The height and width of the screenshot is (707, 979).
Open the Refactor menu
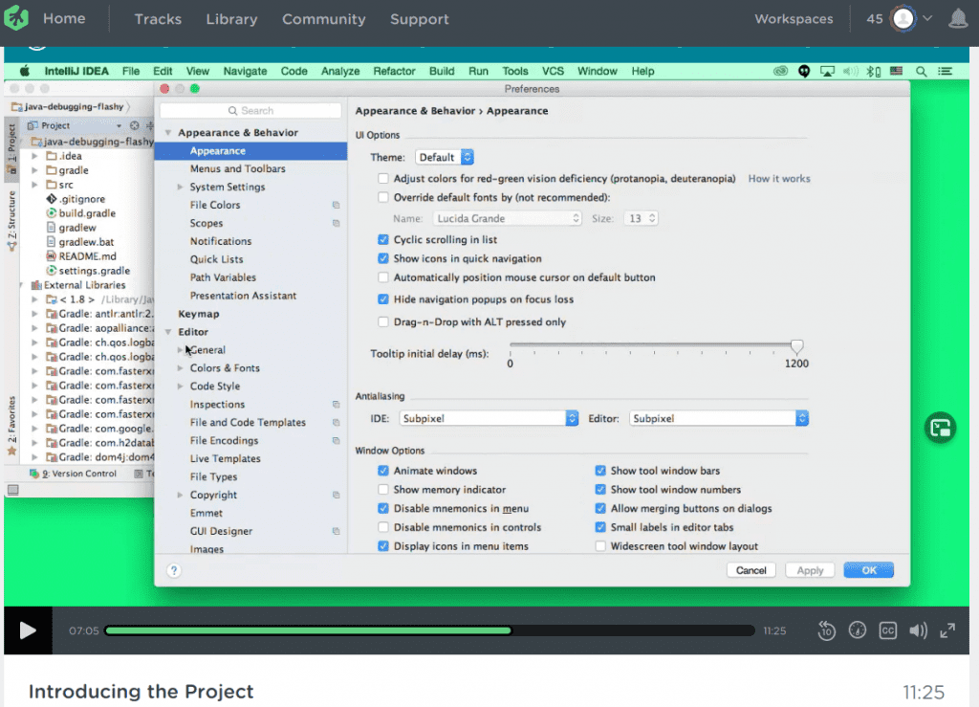(x=394, y=71)
